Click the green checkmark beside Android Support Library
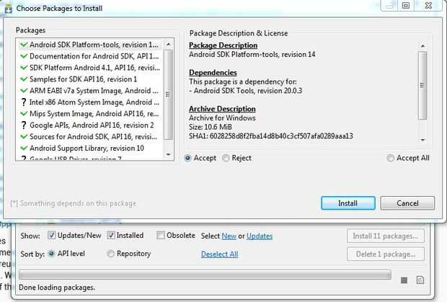 (24, 148)
